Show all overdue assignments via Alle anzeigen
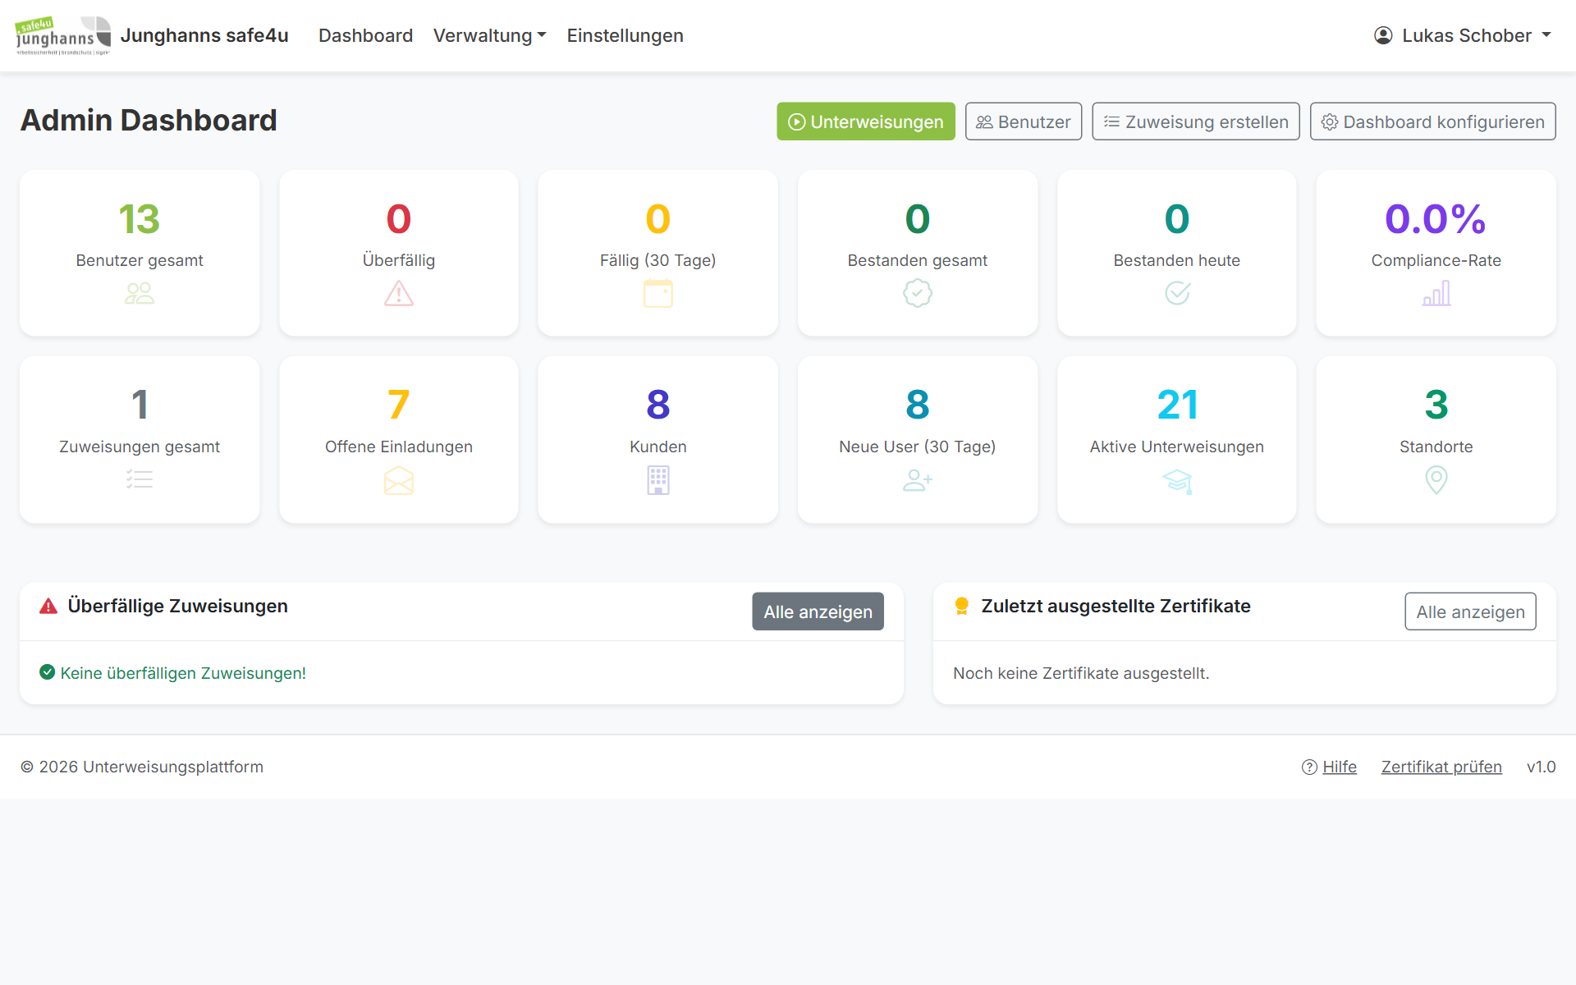Image resolution: width=1576 pixels, height=985 pixels. 818,612
